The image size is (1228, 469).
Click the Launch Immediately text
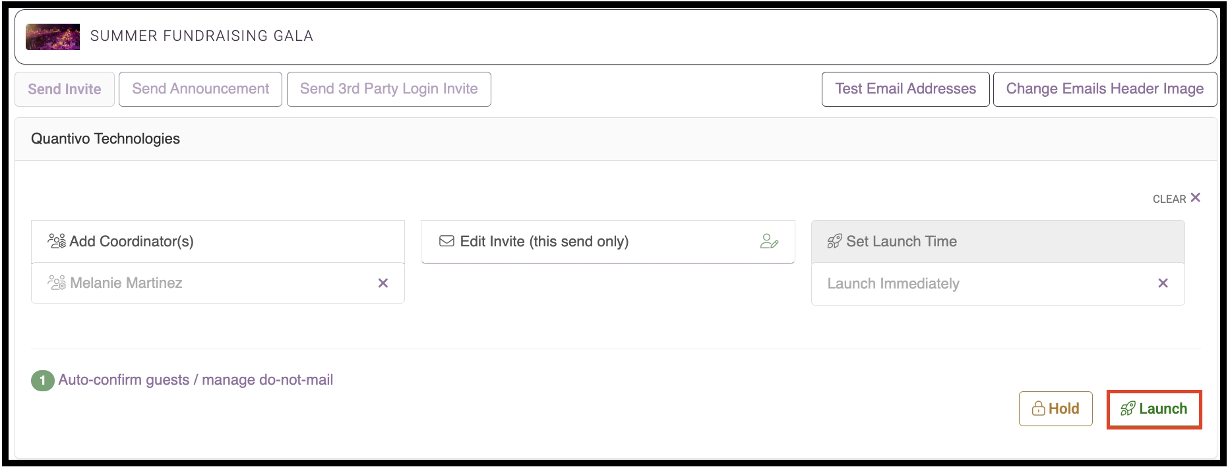click(x=894, y=284)
